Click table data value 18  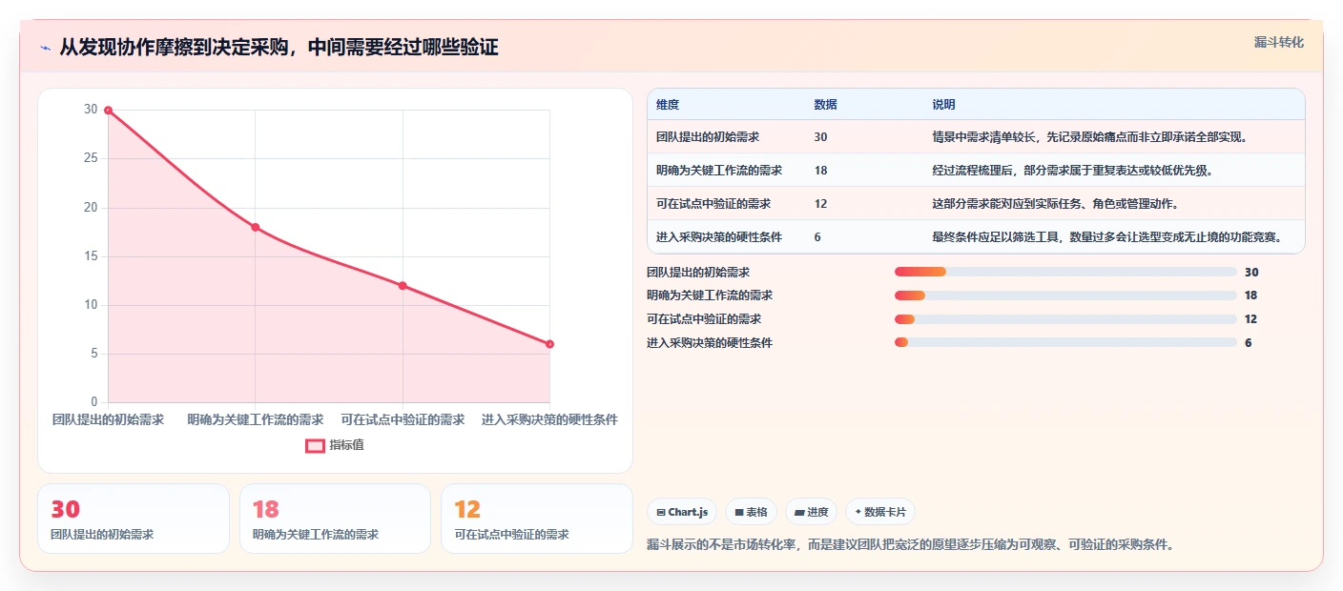(820, 171)
